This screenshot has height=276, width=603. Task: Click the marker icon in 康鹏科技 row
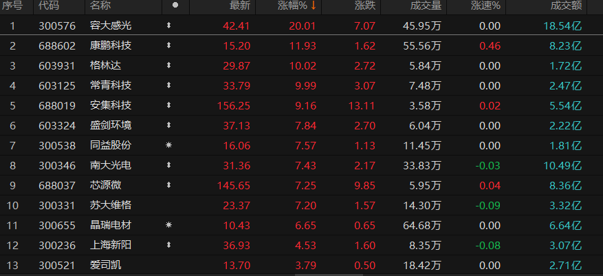pyautogui.click(x=168, y=46)
